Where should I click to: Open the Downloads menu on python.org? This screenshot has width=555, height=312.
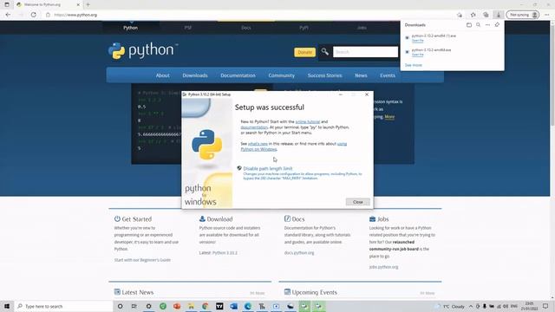(x=195, y=75)
